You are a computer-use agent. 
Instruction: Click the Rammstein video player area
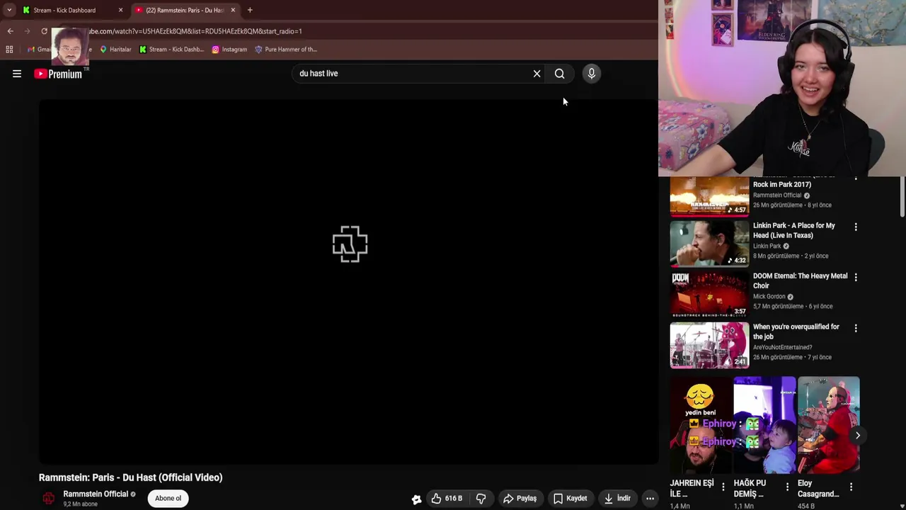click(x=348, y=282)
